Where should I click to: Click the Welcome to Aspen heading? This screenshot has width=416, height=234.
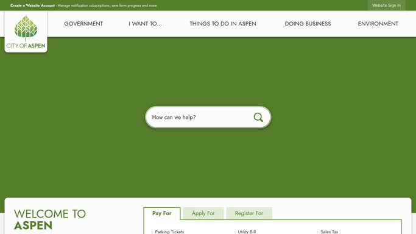click(50, 219)
